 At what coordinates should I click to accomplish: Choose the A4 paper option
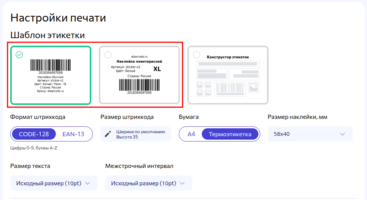[x=191, y=134]
